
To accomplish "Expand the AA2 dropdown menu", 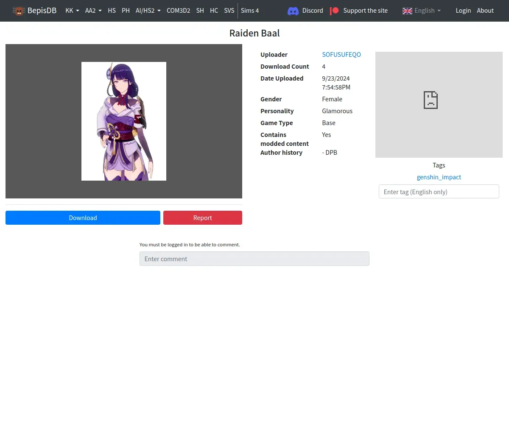I will coord(93,11).
